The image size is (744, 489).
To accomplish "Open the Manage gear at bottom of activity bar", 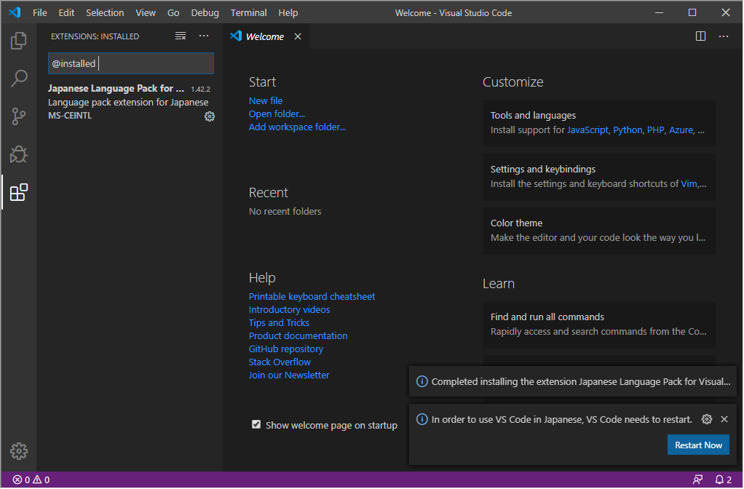I will coord(18,451).
